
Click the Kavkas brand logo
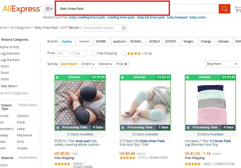pos(67,41)
